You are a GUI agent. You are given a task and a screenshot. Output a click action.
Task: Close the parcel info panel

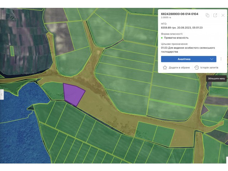[223, 15]
